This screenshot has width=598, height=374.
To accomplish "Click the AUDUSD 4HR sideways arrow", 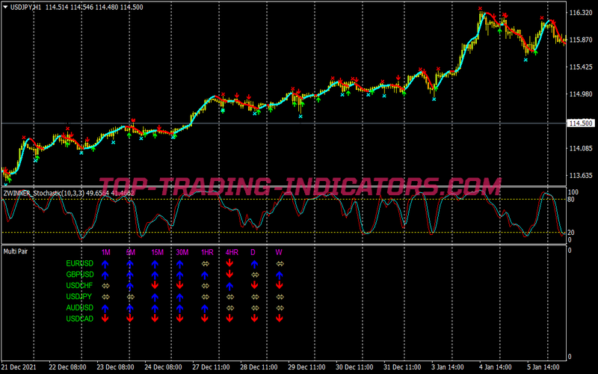I will point(230,307).
